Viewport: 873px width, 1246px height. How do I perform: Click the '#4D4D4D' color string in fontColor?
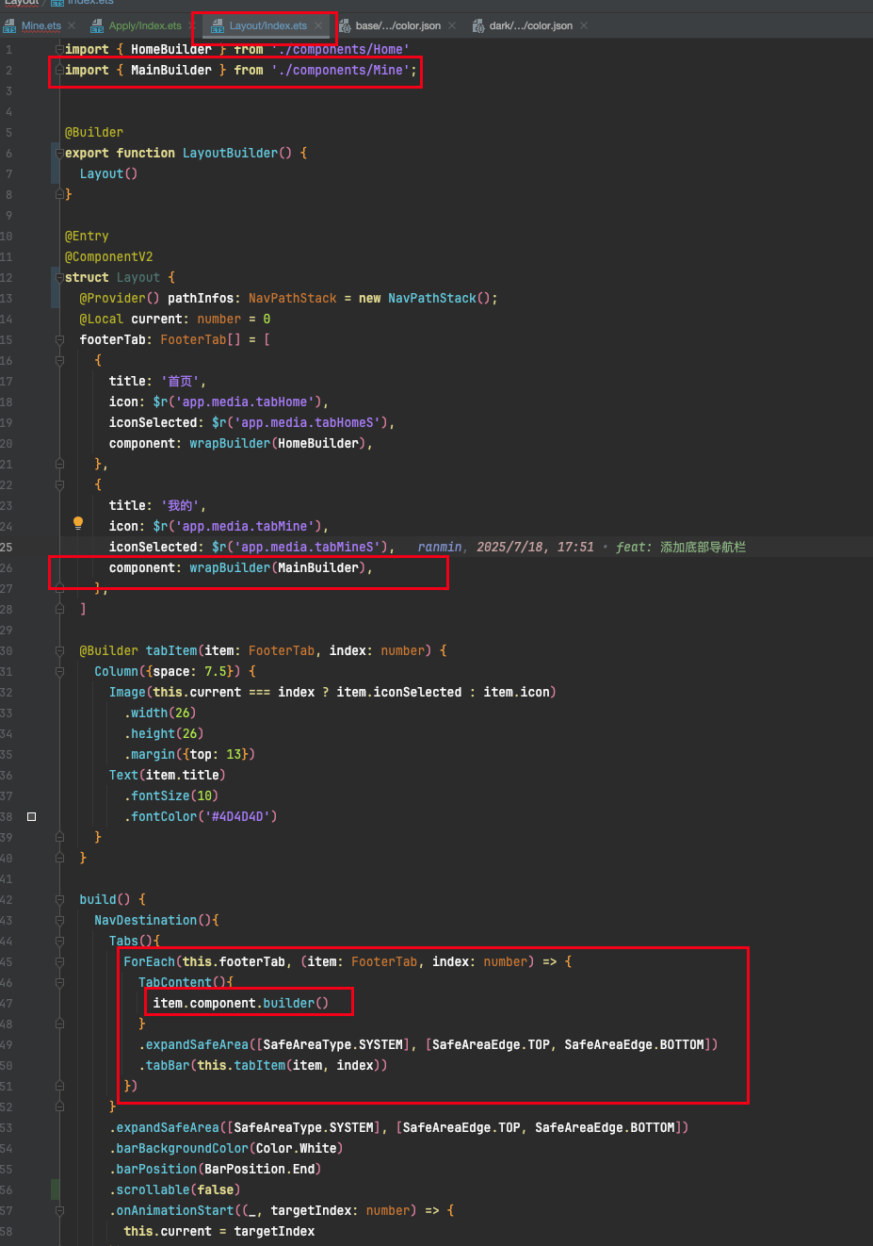pos(237,816)
